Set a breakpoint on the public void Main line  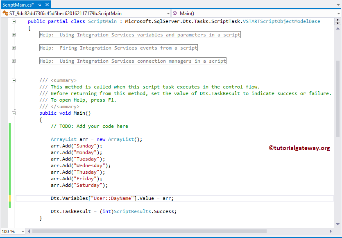[3, 113]
